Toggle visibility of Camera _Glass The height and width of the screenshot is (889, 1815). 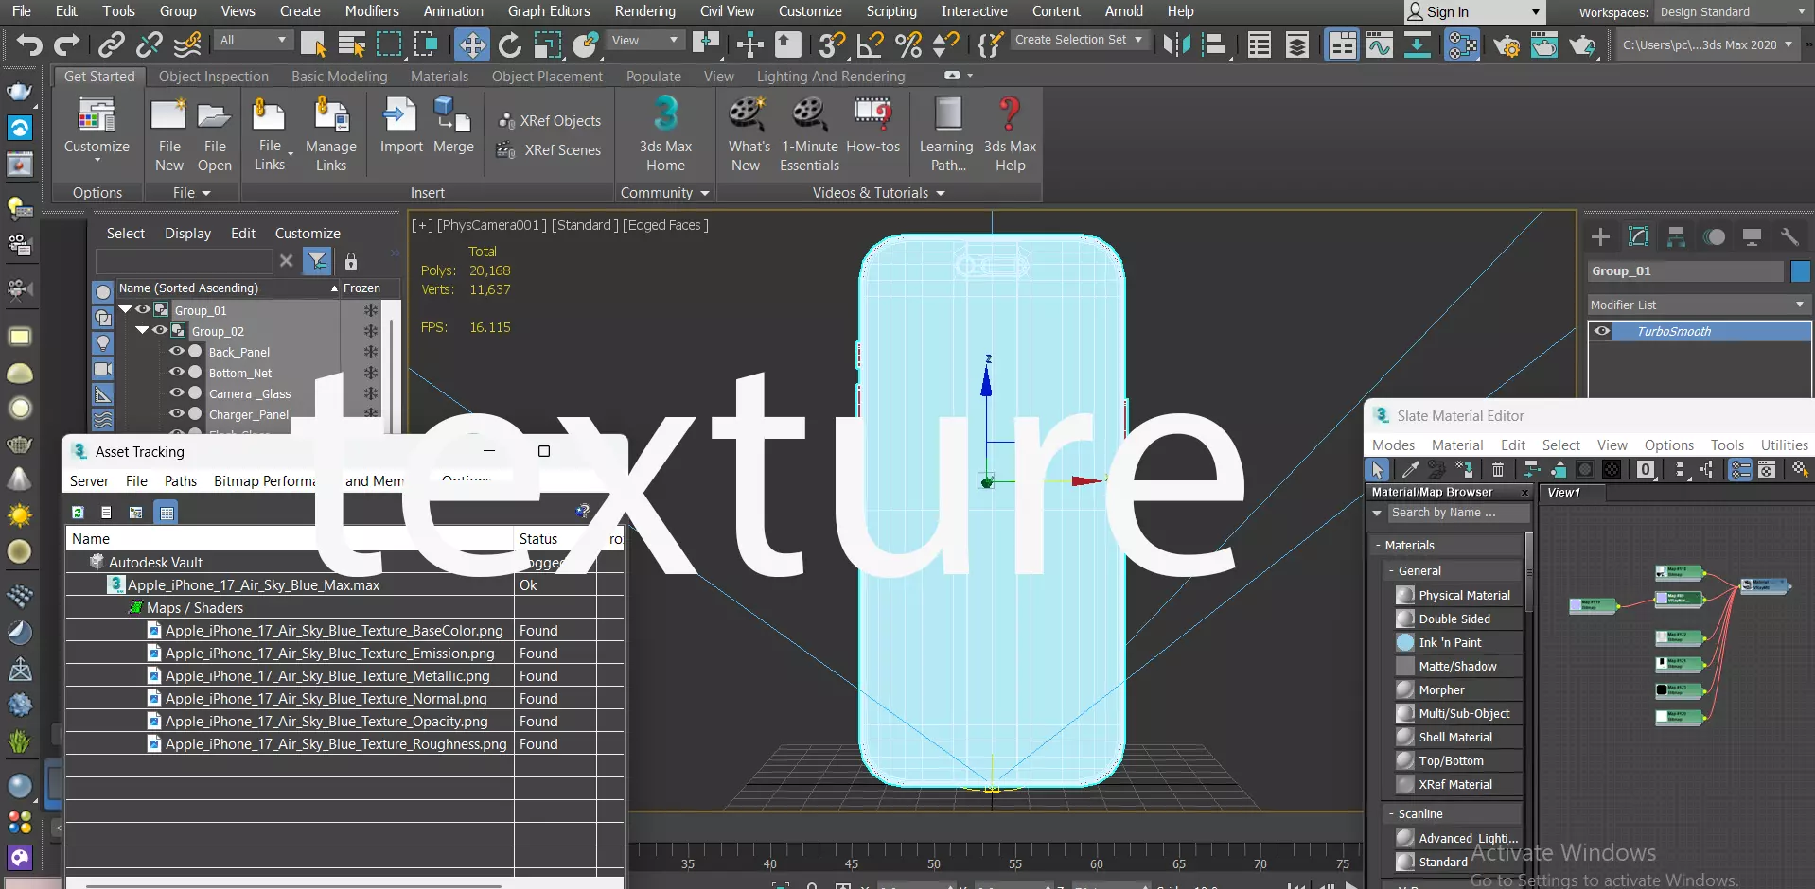(176, 392)
